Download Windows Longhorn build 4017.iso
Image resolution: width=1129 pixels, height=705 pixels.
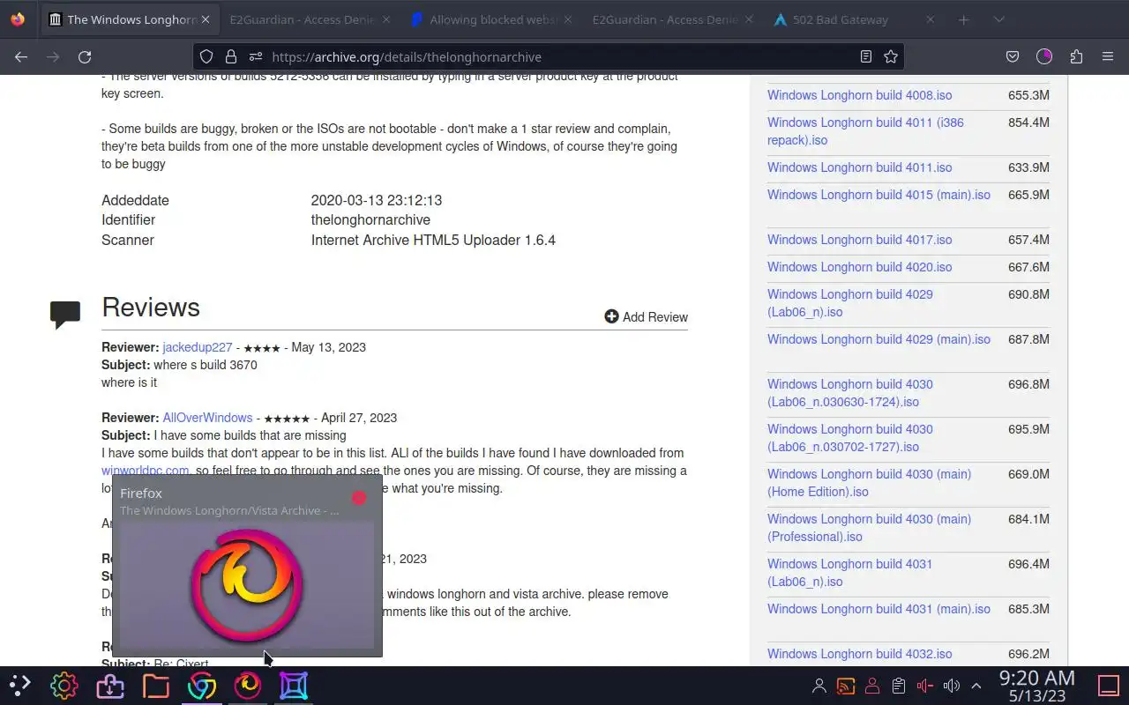point(860,240)
